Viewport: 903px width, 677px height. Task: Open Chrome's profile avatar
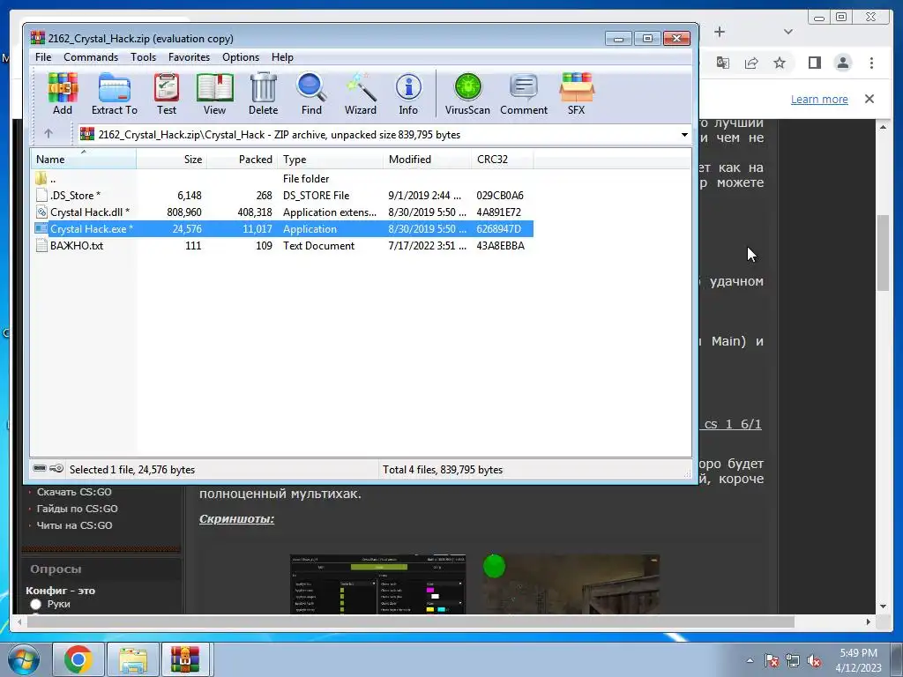point(842,63)
